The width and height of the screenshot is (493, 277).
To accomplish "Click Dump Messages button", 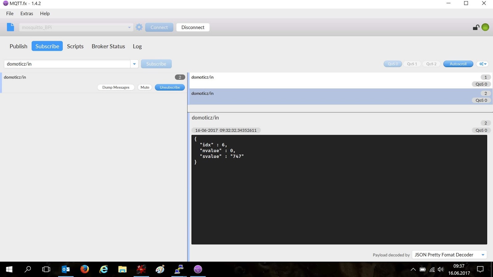I will click(x=116, y=87).
